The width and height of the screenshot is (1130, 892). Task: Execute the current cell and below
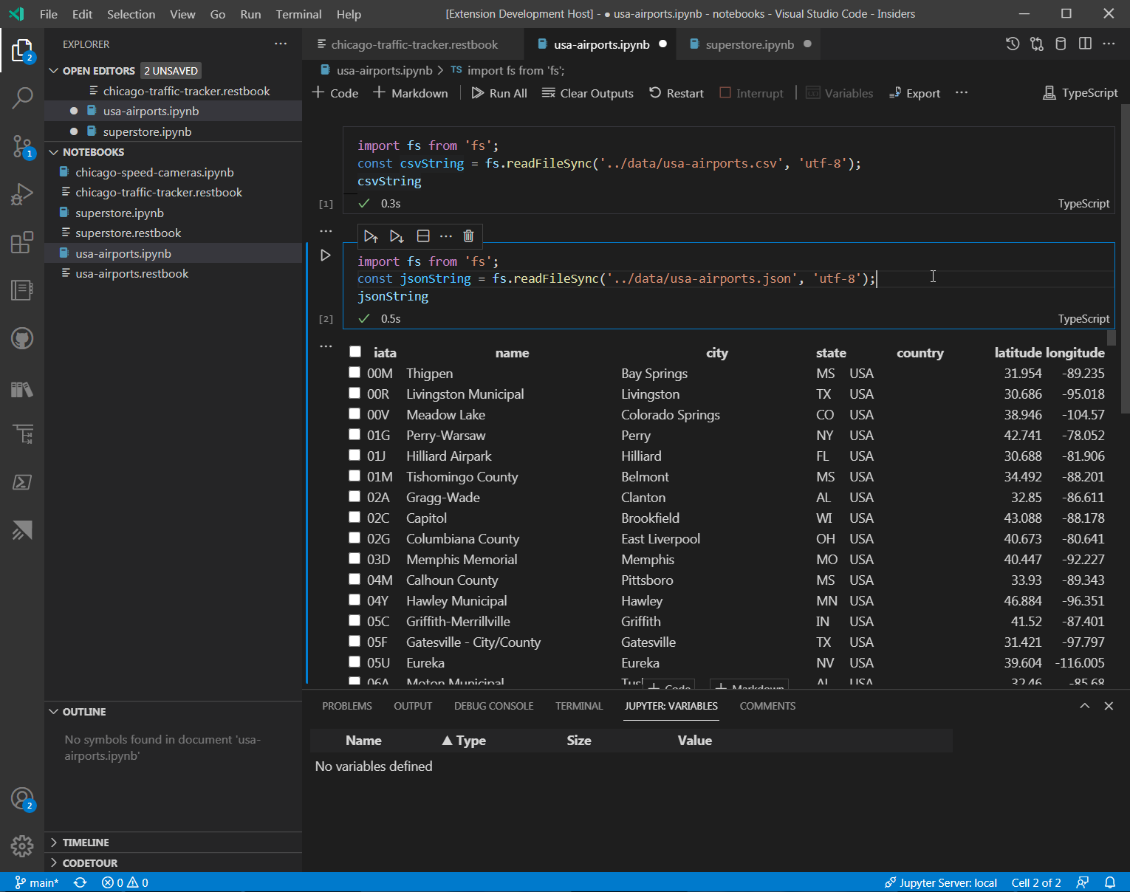397,236
